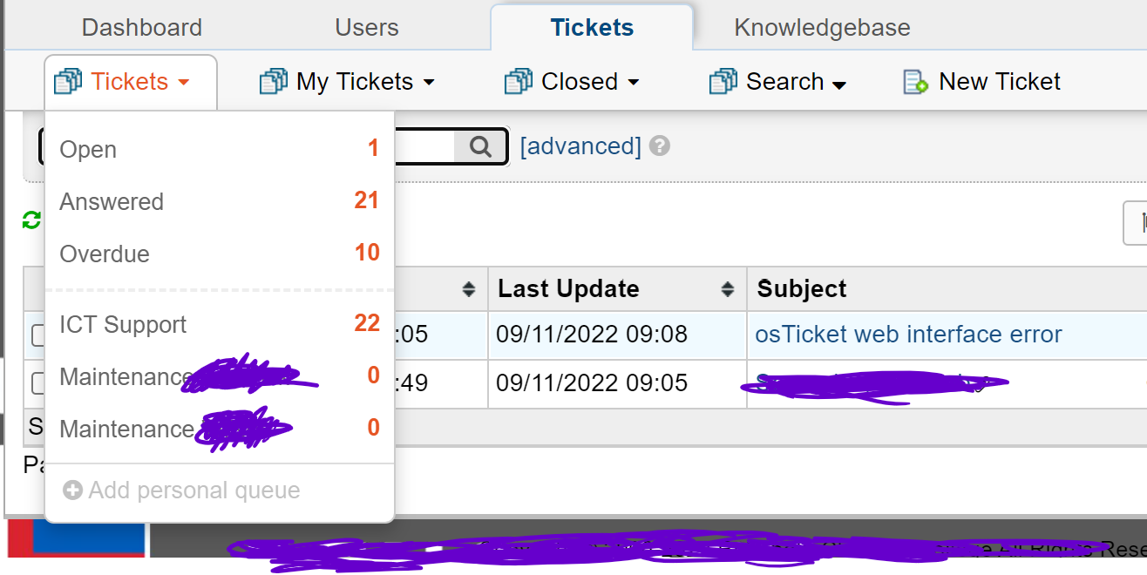Tick the checkbox in second ticket row
1147x575 pixels.
pos(37,383)
